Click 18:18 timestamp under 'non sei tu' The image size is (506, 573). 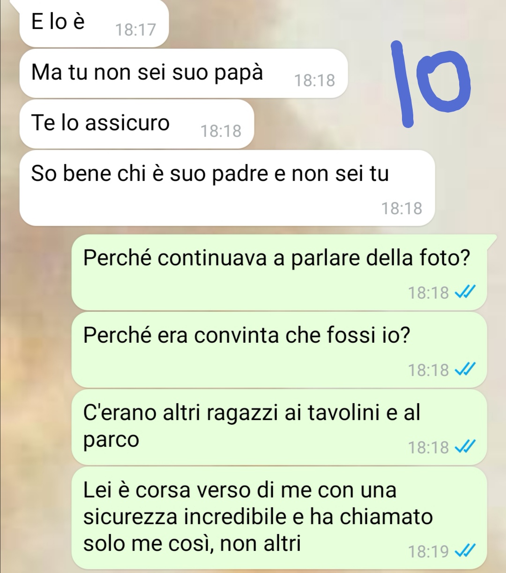click(402, 208)
